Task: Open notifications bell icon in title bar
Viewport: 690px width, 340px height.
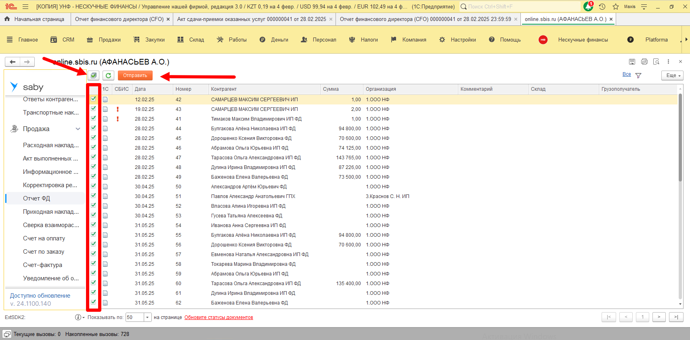Action: coord(588,6)
